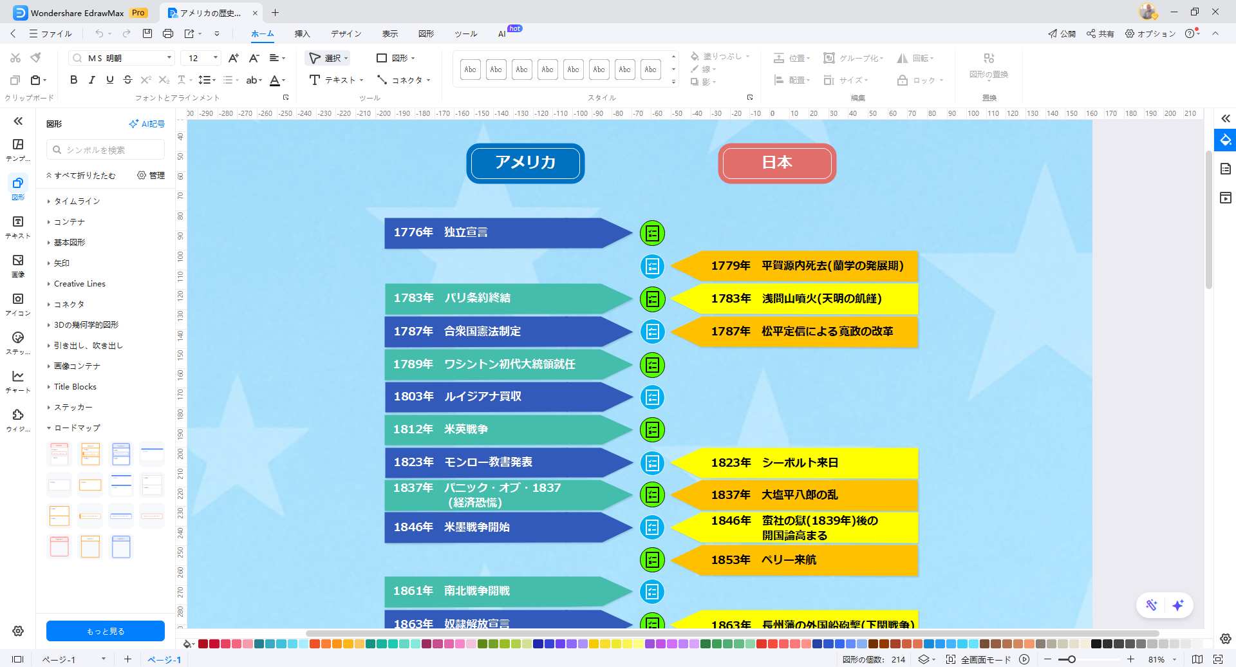
Task: Click the もっと見る button
Action: point(105,630)
